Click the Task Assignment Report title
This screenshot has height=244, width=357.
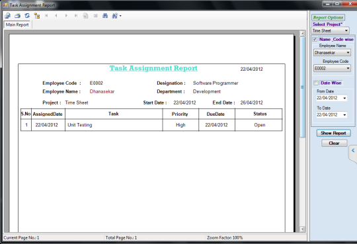tap(153, 68)
